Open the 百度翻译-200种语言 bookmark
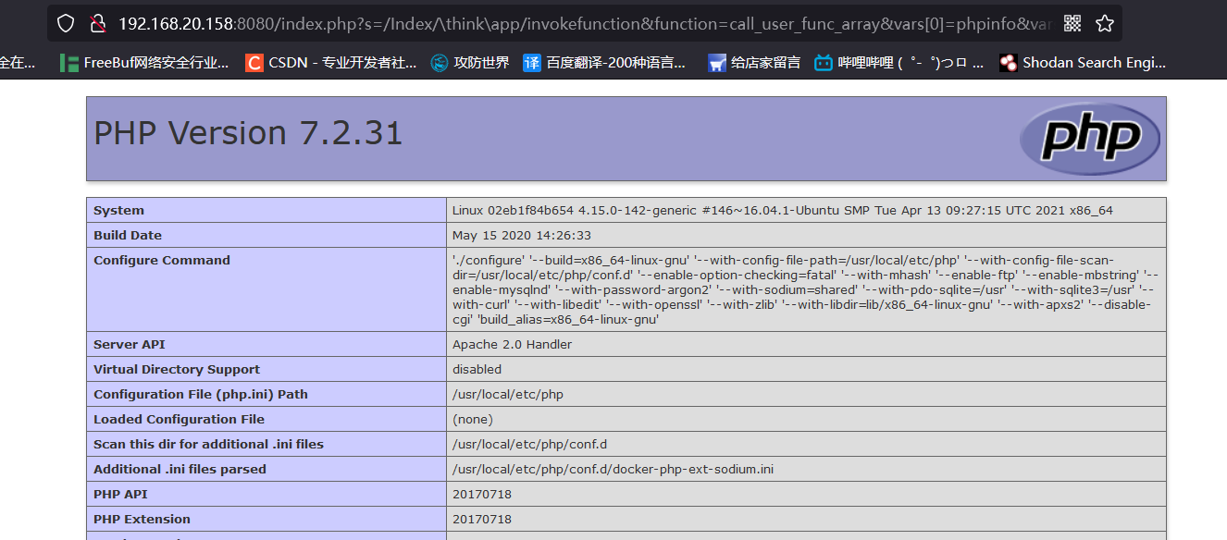 (605, 63)
